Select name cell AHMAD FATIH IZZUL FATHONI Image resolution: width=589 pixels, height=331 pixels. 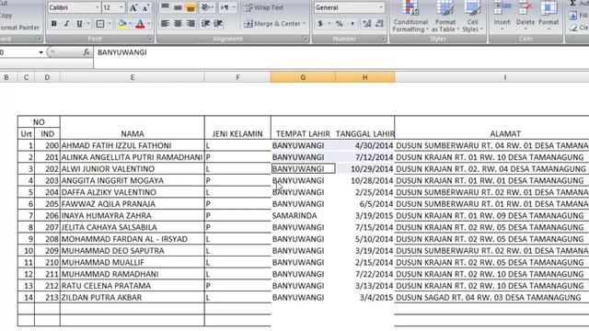(133, 145)
